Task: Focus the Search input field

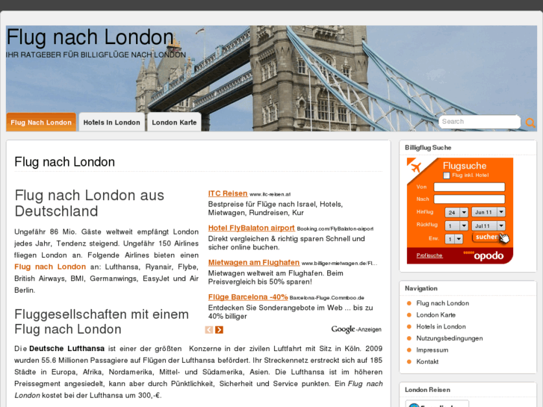Action: point(480,122)
